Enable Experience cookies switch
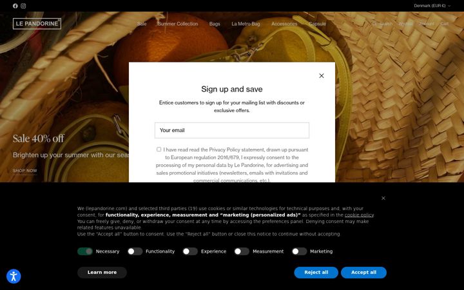The height and width of the screenshot is (290, 464). click(x=190, y=251)
